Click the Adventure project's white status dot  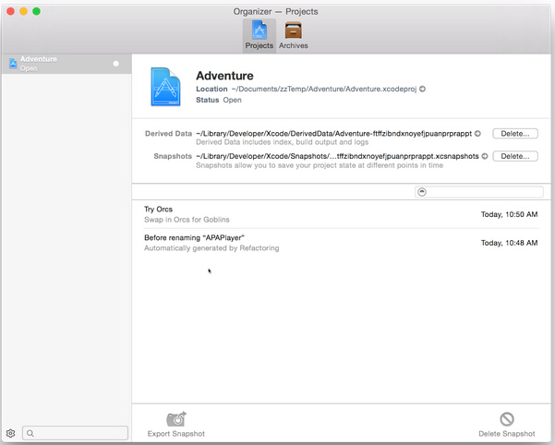coord(116,64)
